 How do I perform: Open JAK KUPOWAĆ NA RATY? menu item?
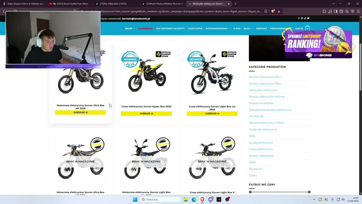tap(170, 28)
